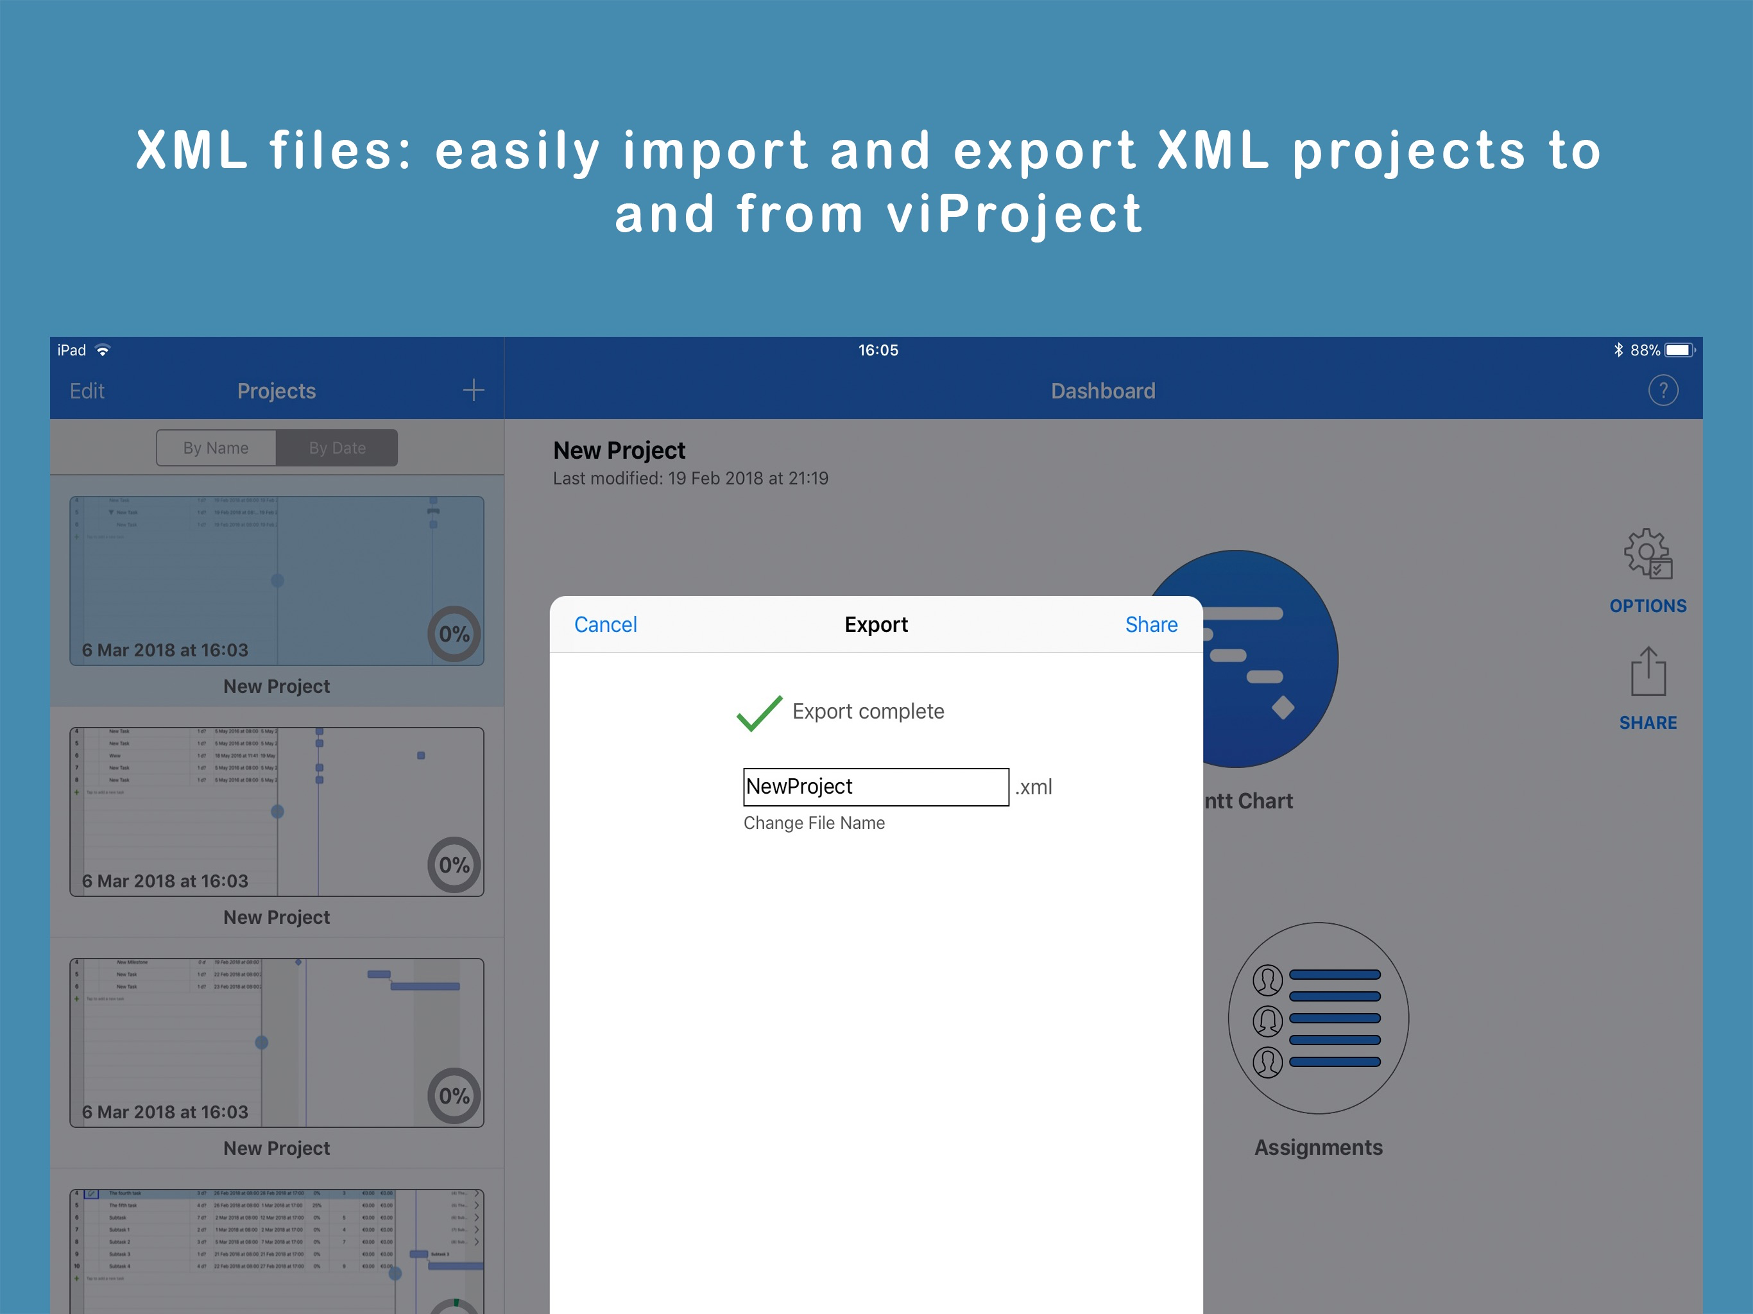Tap Edit in the Projects header
Screen dimensions: 1753x1314
tap(87, 391)
